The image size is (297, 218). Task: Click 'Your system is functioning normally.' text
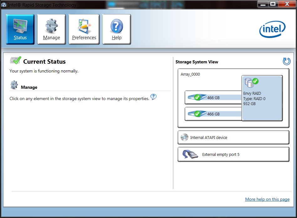coord(44,71)
